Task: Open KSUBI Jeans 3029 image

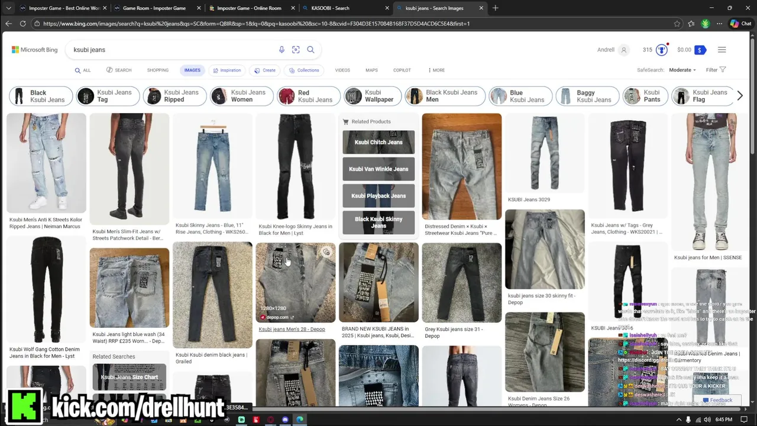Action: click(x=545, y=153)
